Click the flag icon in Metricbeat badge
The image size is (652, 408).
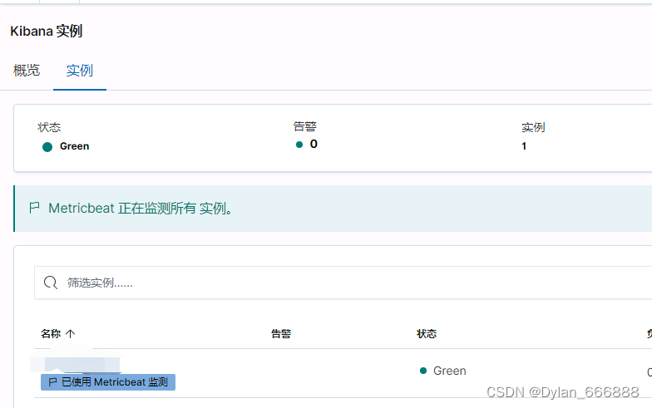(53, 382)
